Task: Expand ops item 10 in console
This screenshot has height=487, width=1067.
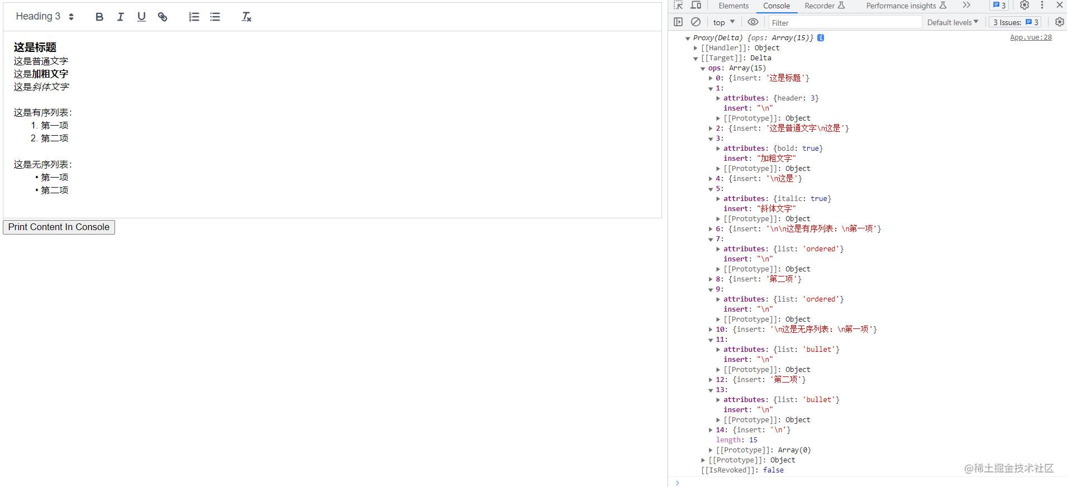Action: (711, 330)
